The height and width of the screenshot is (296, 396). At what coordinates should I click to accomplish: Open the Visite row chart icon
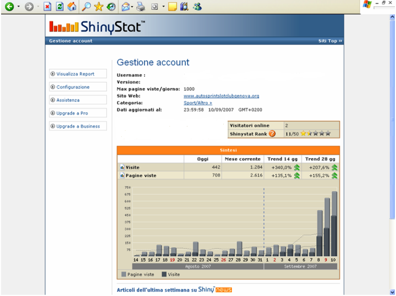coord(122,167)
